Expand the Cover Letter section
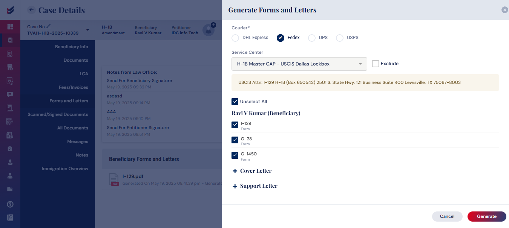Screen dimensions: 509x228 (256, 171)
